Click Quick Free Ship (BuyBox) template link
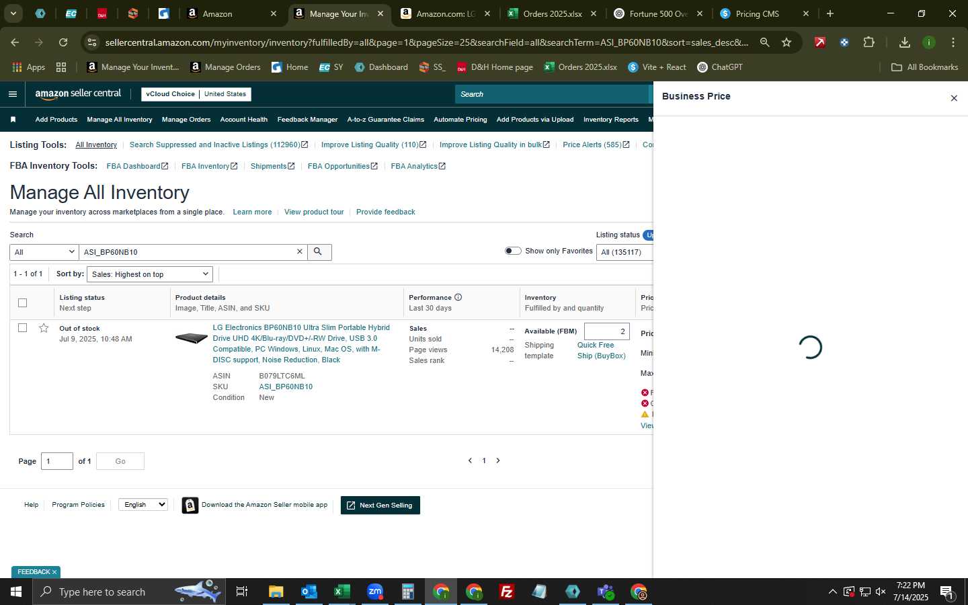This screenshot has height=605, width=968. [602, 350]
